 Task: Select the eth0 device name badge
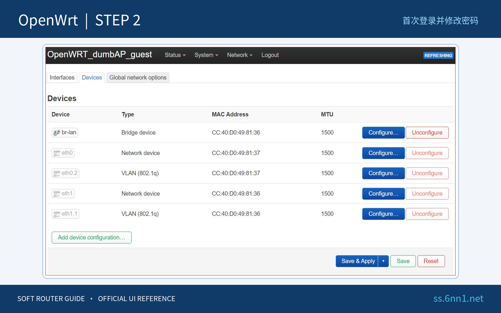tap(63, 153)
